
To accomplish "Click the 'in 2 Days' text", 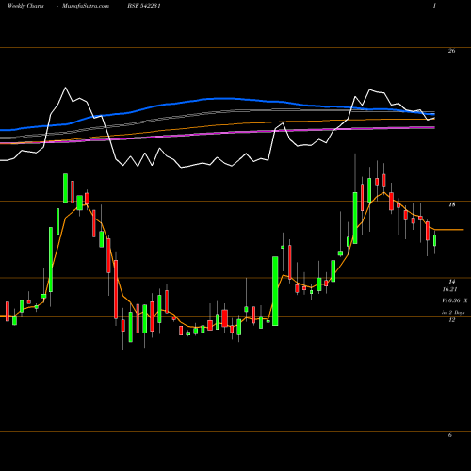I will (453, 313).
